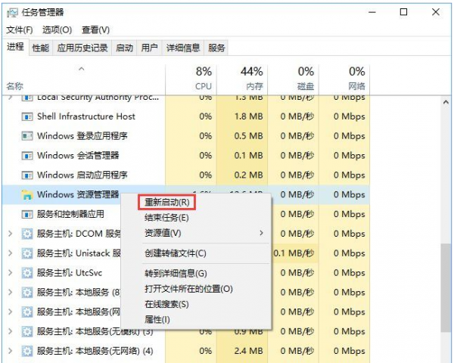454x363 pixels.
Task: Switch to the 性能 tab
Action: point(41,48)
